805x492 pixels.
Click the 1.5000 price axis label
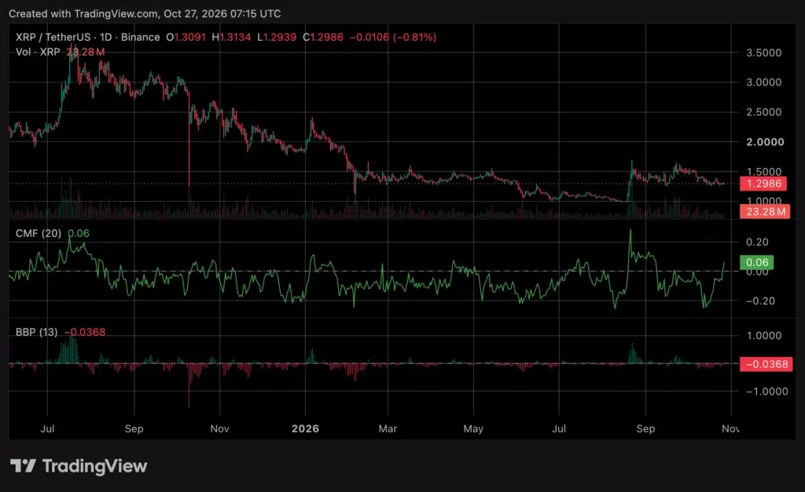763,172
